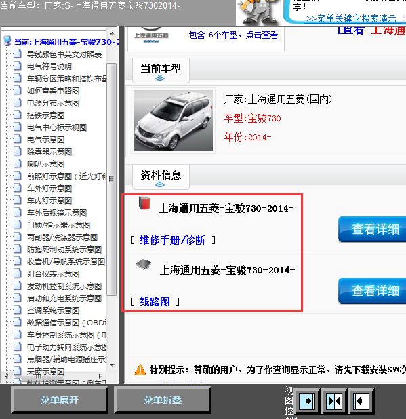
Task: Click the left-arrow view control icon
Action: (x=361, y=401)
